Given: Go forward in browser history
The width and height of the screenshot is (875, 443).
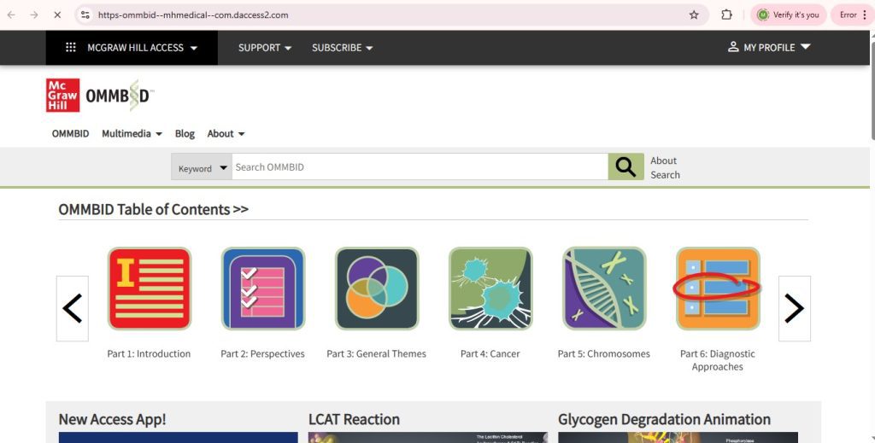Looking at the screenshot, I should click(34, 15).
